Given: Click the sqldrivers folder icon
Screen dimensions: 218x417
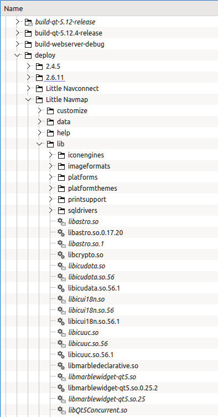Looking at the screenshot, I should tap(61, 210).
